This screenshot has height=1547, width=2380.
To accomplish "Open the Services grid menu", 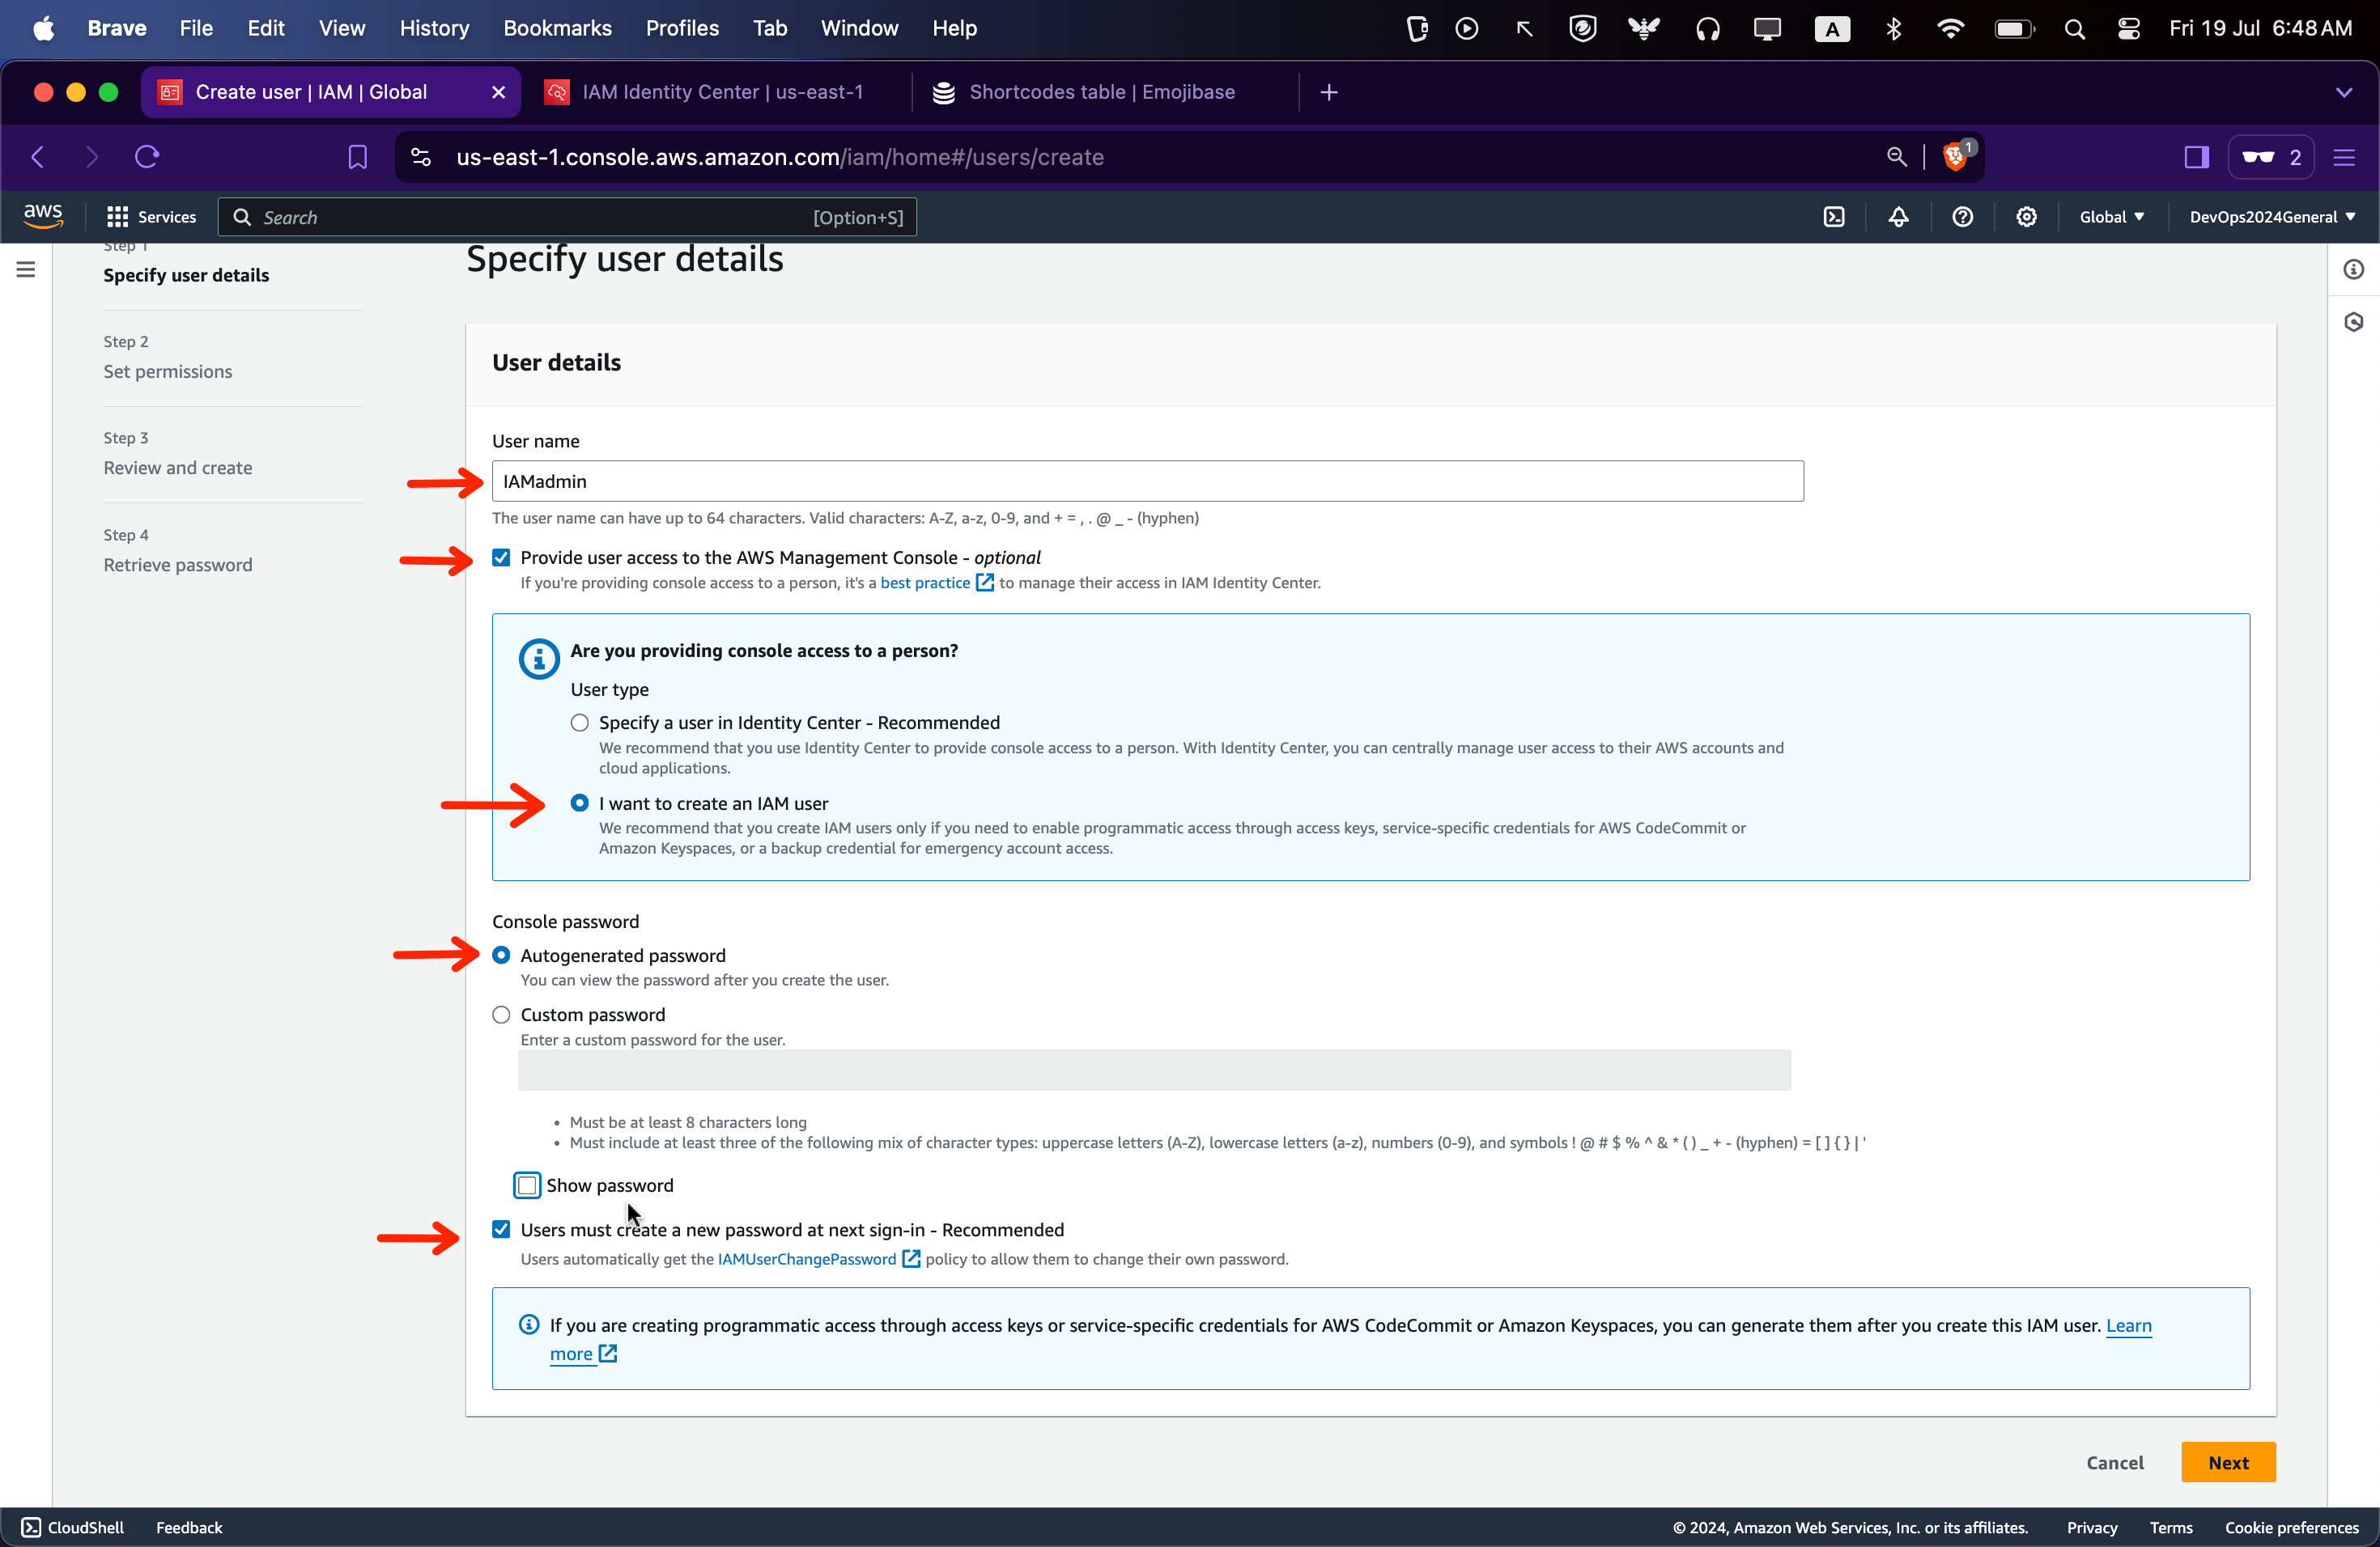I will (x=152, y=217).
